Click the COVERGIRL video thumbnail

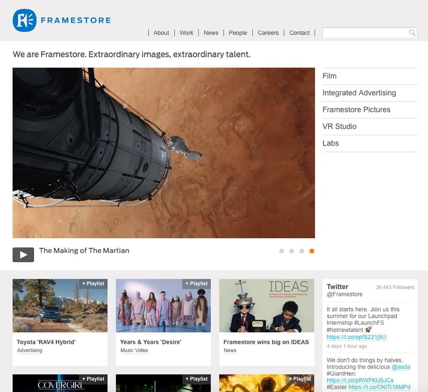[60, 383]
